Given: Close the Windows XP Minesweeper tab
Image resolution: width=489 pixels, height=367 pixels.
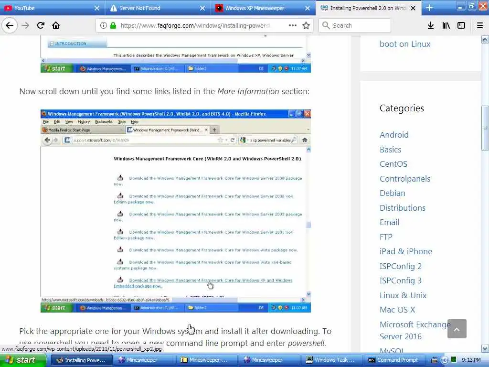Looking at the screenshot, I should [308, 8].
